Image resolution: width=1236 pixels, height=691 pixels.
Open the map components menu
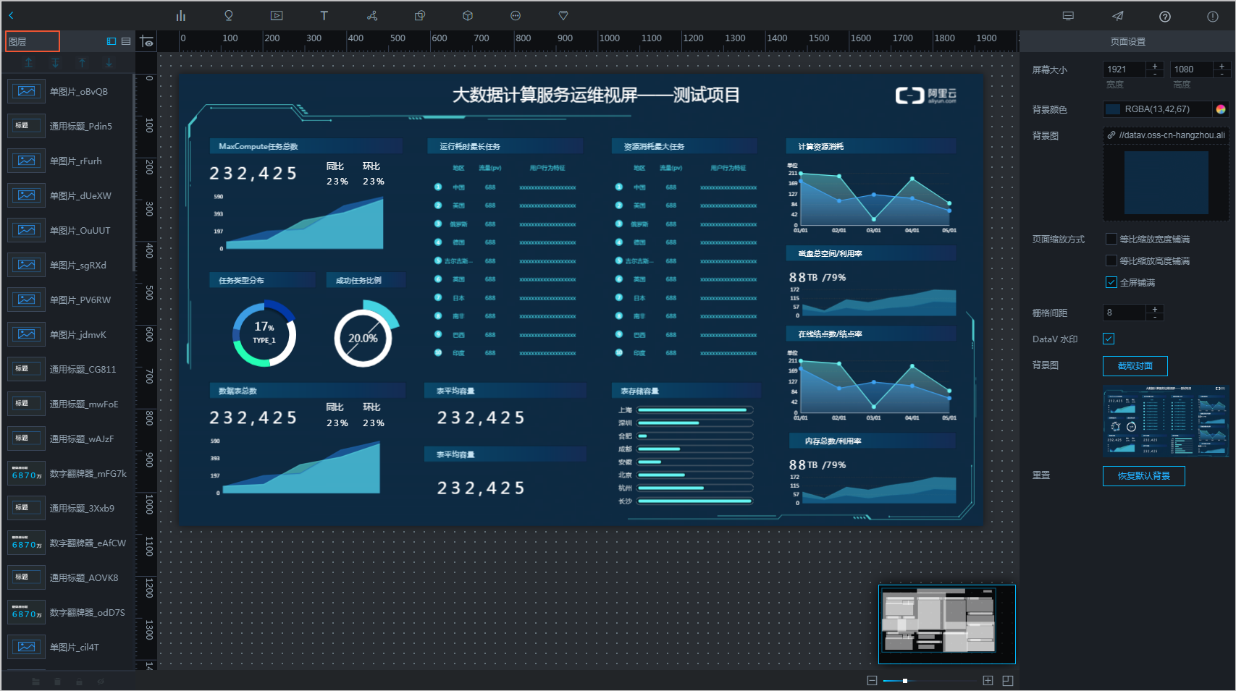[229, 15]
